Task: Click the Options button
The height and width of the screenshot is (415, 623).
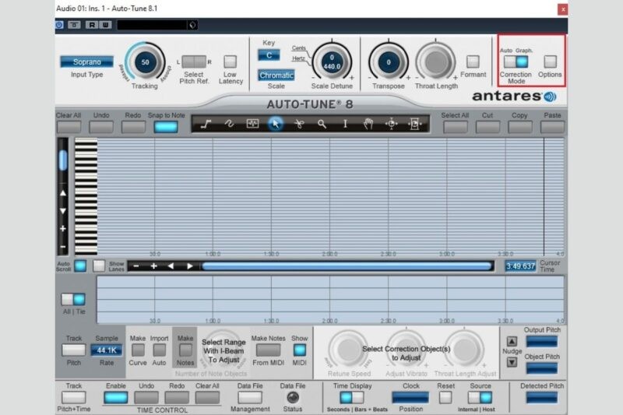Action: (x=550, y=62)
